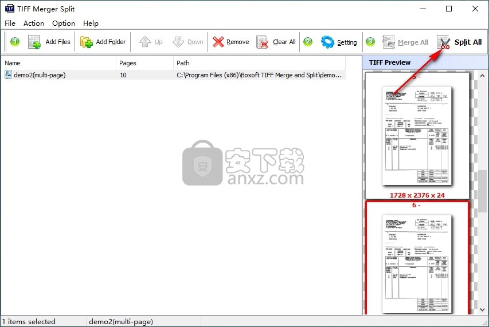489x327 pixels.
Task: Click the Down button text
Action: (195, 42)
